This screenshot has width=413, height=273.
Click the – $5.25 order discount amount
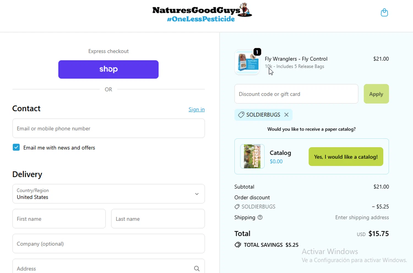point(380,206)
